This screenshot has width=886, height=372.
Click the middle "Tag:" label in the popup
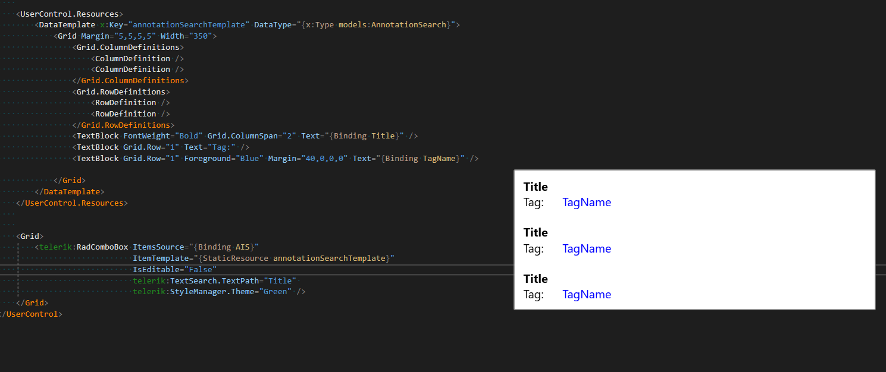[x=534, y=249]
